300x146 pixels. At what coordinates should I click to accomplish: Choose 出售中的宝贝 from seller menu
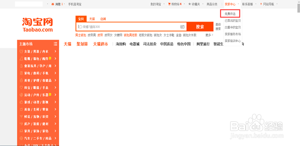[233, 27]
